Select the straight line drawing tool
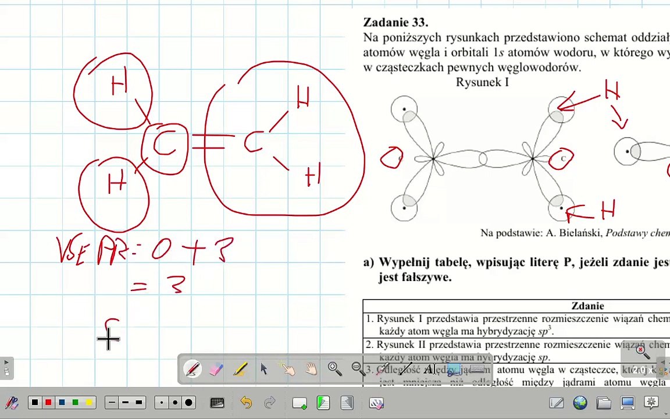This screenshot has height=419, width=670. pyautogui.click(x=405, y=368)
